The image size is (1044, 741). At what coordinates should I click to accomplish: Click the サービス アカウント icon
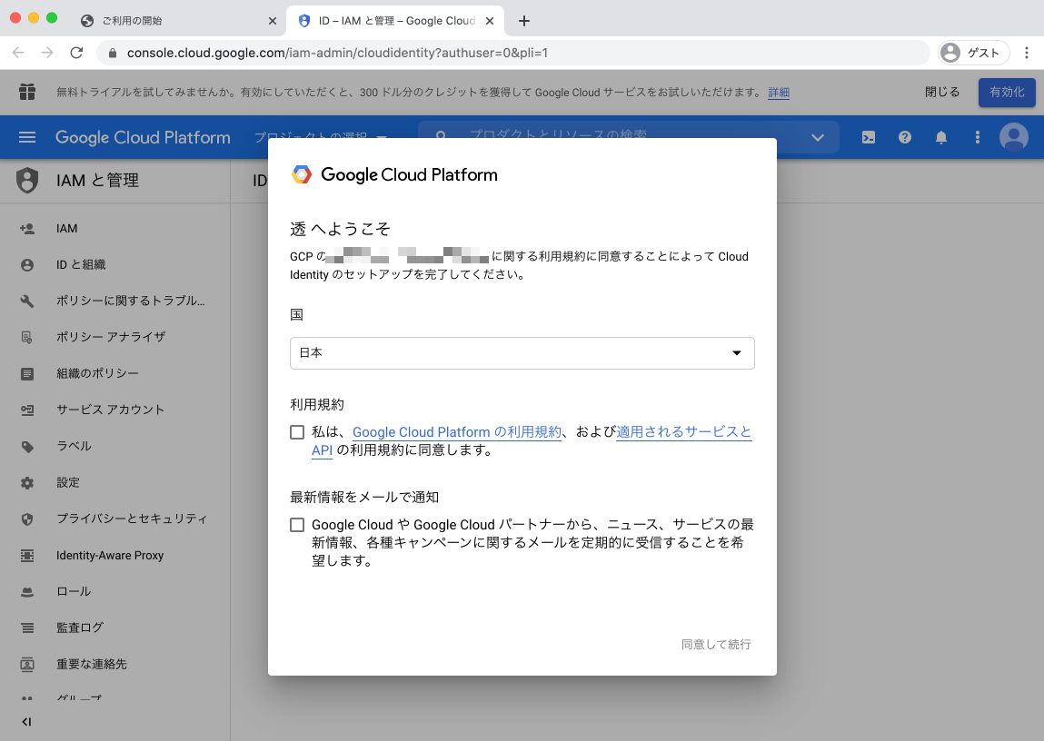pos(27,410)
